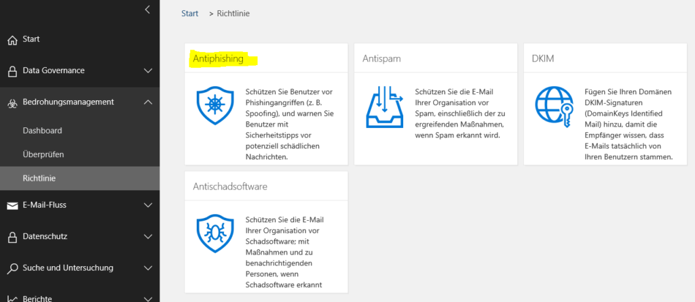Click the magnifier icon beside Suche und Untersuchung
The height and width of the screenshot is (302, 695).
(x=13, y=268)
